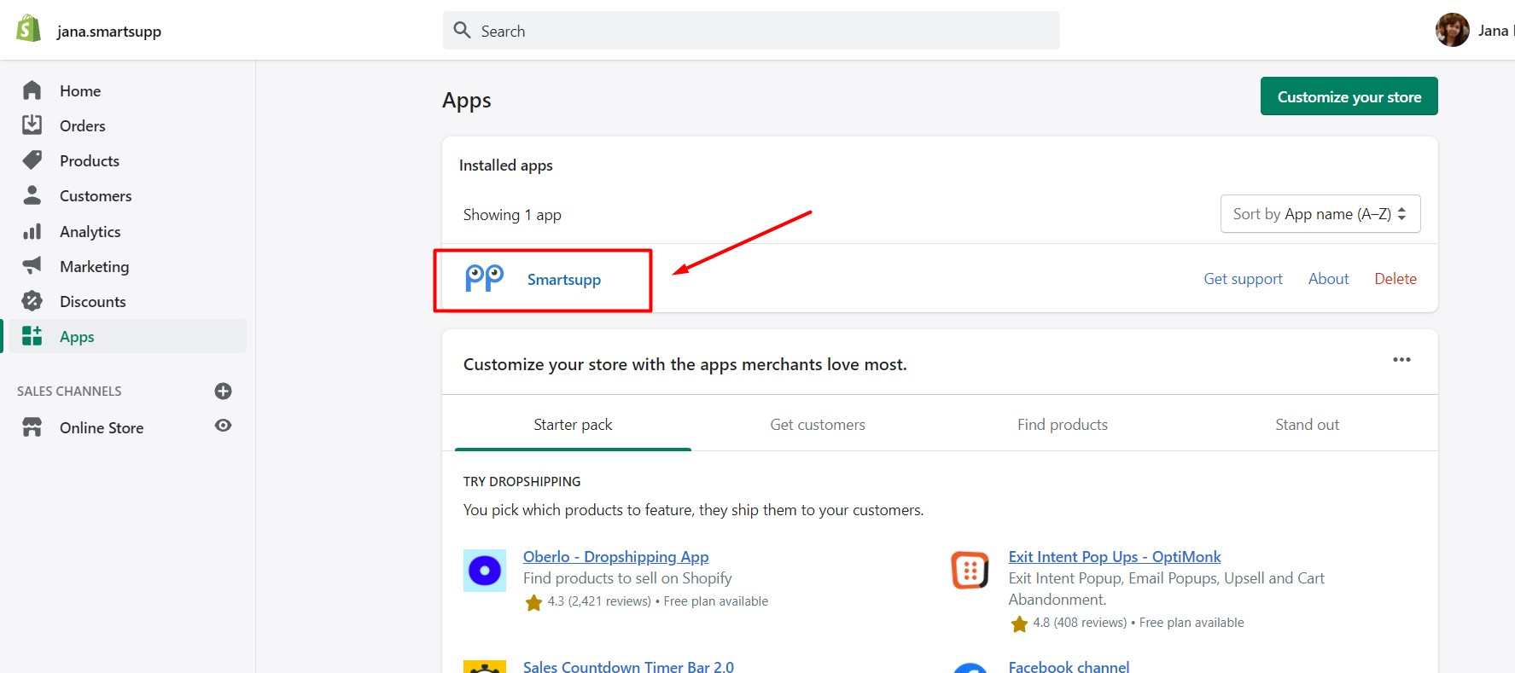Screen dimensions: 1515x673
Task: Open Marketing in the sidebar
Action: pyautogui.click(x=95, y=266)
